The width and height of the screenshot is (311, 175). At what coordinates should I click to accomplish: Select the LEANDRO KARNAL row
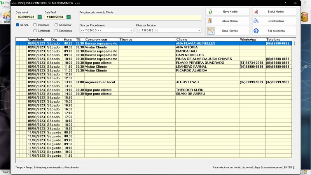point(154,66)
